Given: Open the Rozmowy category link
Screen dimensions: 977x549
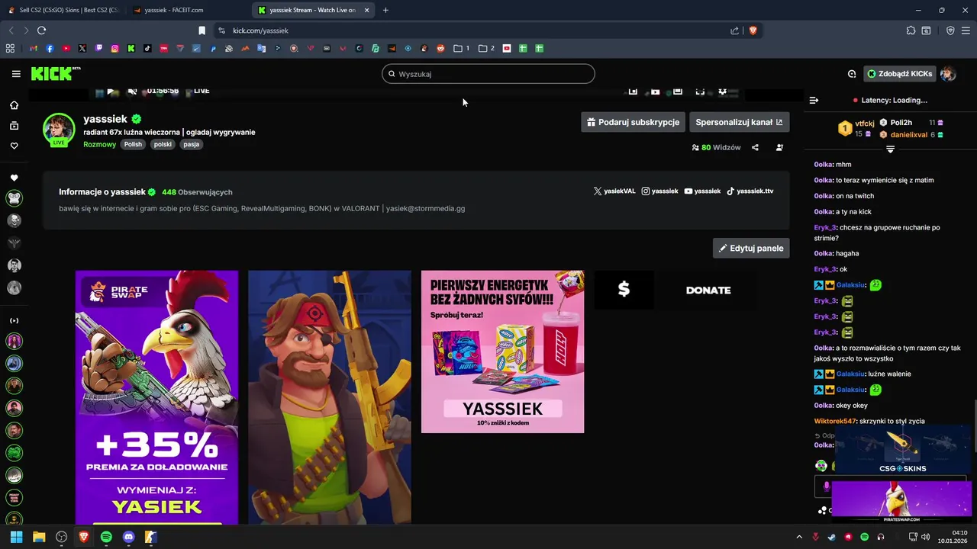Looking at the screenshot, I should click(x=99, y=144).
